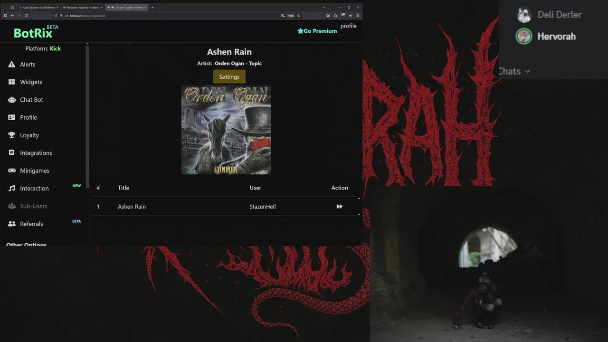Click the Interaction music note icon
This screenshot has width=608, height=342.
click(x=12, y=189)
